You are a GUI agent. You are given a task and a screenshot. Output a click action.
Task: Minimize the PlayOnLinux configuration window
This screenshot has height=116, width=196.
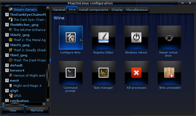(x=183, y=3)
